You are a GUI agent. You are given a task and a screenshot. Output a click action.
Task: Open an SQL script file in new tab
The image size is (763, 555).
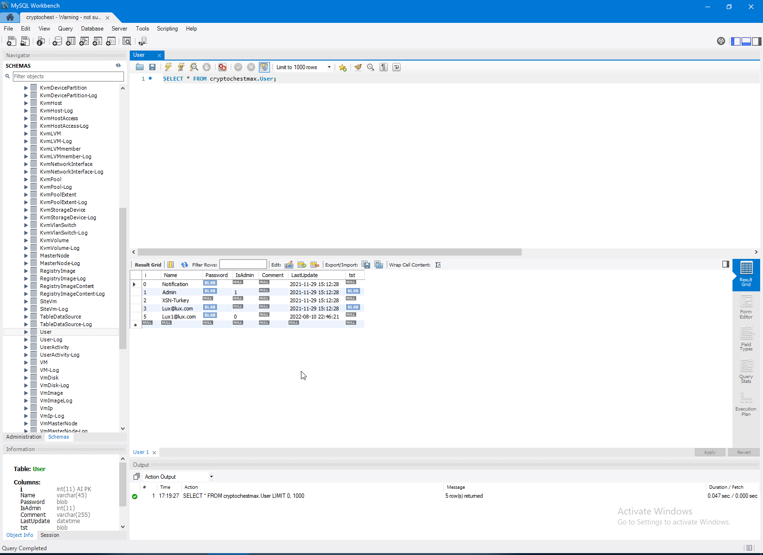click(x=25, y=41)
